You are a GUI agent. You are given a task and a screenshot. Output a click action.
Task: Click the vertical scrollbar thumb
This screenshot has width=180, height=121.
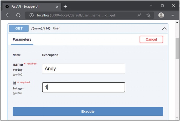coord(177,47)
